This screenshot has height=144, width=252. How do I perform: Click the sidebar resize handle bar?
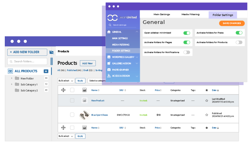click(52, 61)
